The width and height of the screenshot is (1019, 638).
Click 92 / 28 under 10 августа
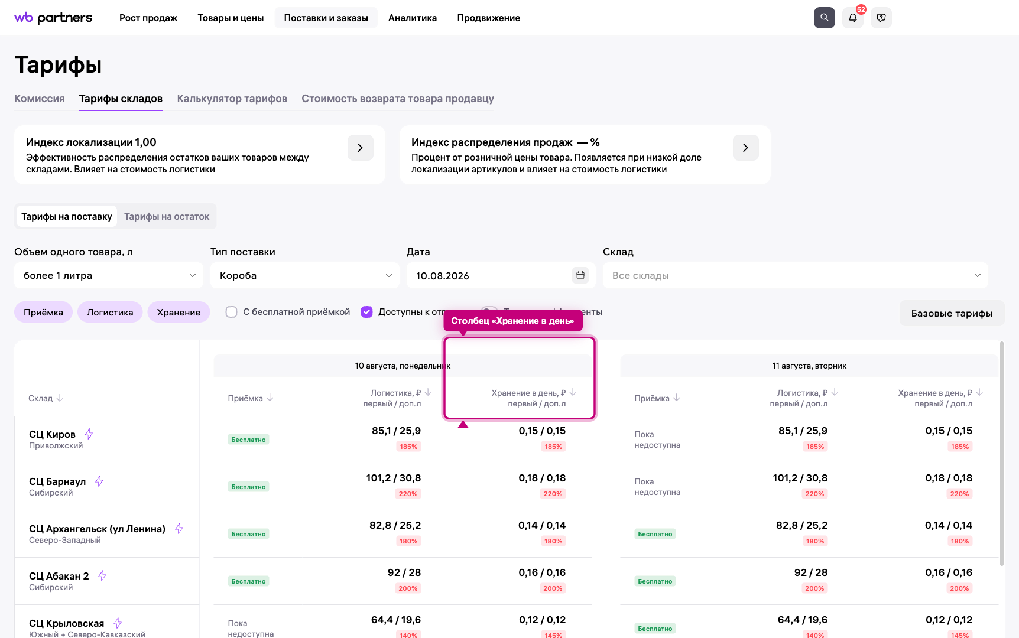(404, 572)
